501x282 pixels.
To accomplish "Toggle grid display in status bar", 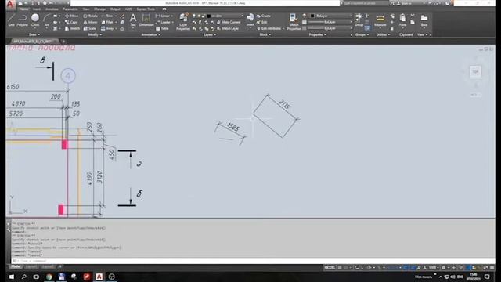I will click(x=340, y=268).
